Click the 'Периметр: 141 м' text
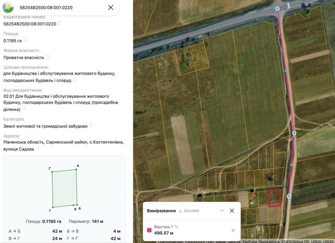This screenshot has width=335, height=243. [86, 221]
